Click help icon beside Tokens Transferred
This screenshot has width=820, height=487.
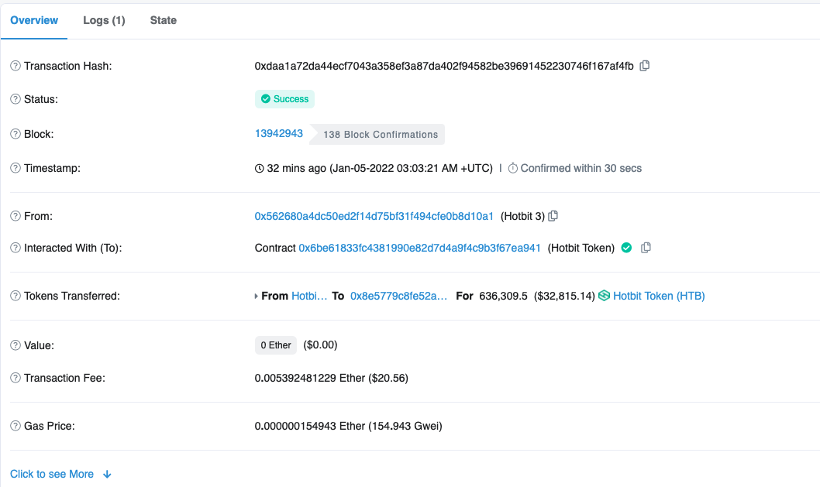click(x=16, y=296)
